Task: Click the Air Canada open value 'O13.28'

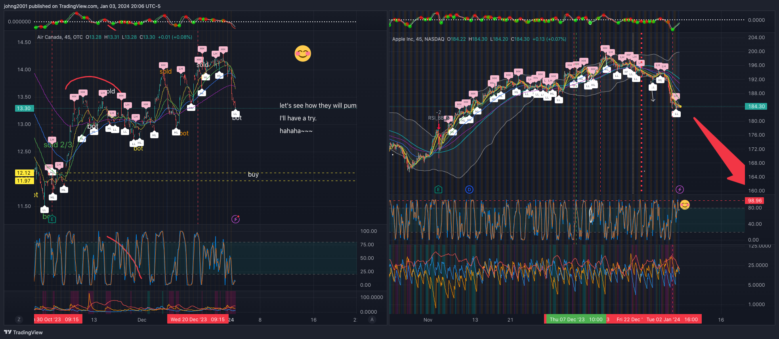Action: [94, 37]
